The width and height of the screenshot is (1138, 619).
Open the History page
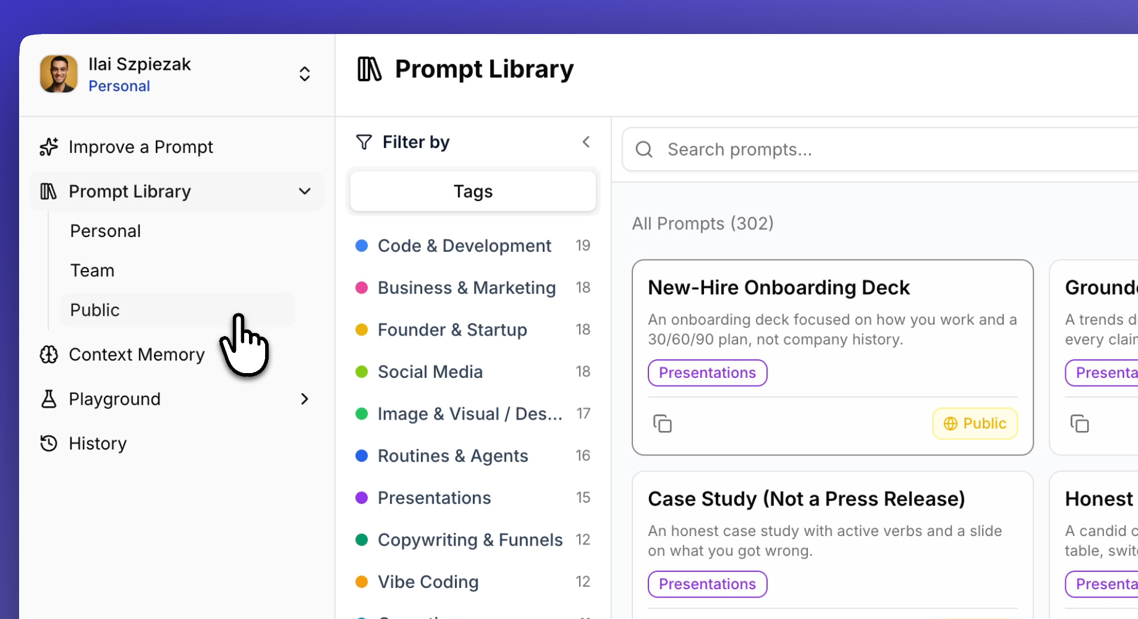98,444
